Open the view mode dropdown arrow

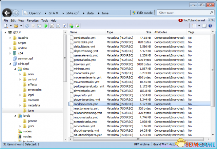pyautogui.click(x=199, y=26)
